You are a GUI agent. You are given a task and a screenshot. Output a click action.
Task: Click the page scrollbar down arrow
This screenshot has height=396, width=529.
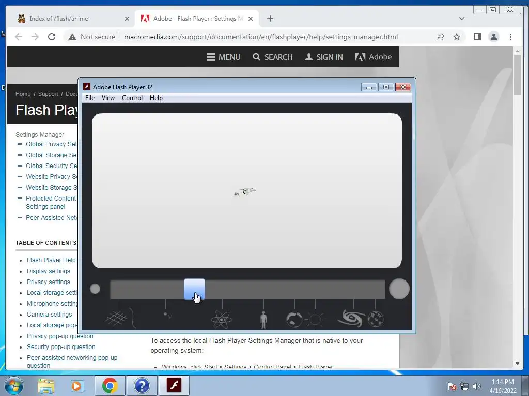517,364
